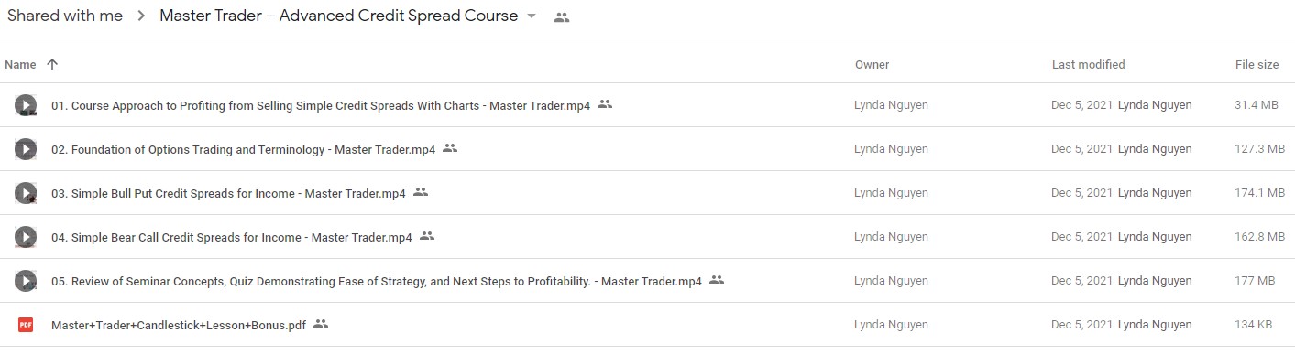Click the red PDF icon of Candlestick Lesson Bonus
The width and height of the screenshot is (1295, 355).
(26, 324)
